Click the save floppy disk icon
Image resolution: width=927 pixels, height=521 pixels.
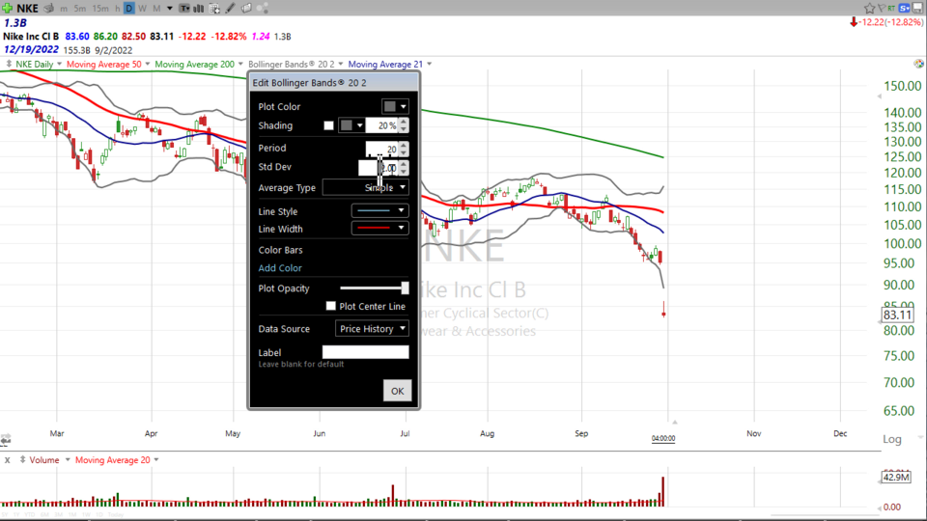[x=917, y=8]
